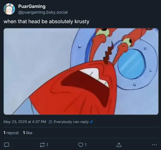The width and height of the screenshot is (161, 150).
Task: Like the post with heart icon
Action: (x=80, y=145)
